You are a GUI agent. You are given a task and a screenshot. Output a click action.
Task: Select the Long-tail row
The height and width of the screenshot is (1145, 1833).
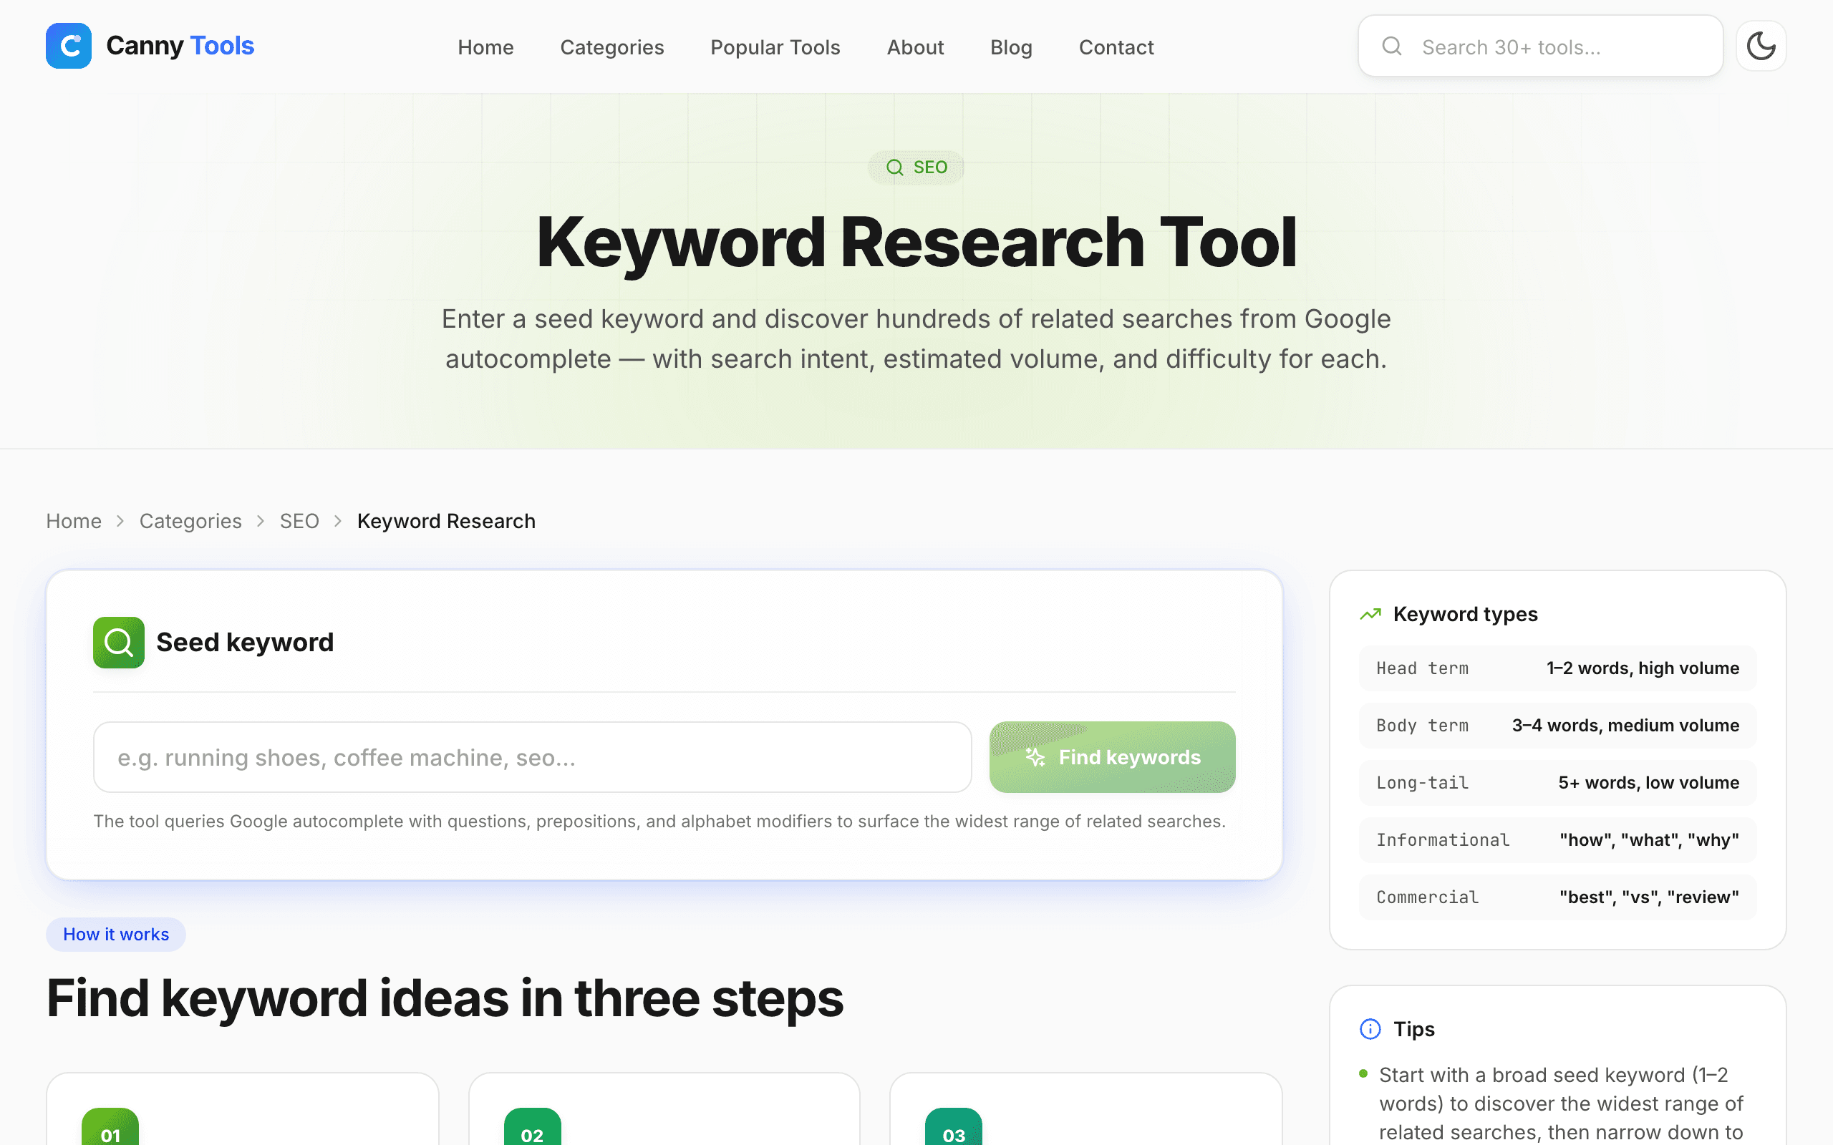(1557, 782)
